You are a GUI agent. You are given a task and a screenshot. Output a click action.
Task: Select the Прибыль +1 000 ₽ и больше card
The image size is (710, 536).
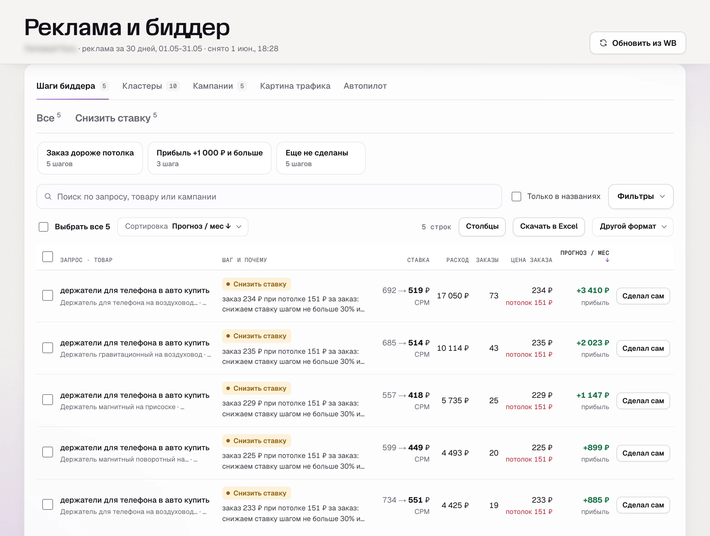tap(210, 158)
